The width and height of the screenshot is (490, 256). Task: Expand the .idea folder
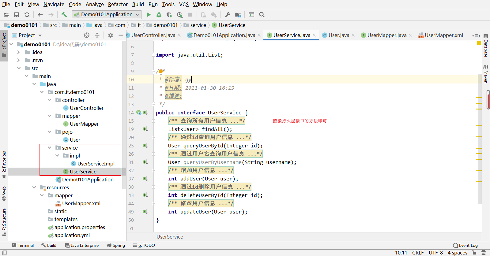19,52
